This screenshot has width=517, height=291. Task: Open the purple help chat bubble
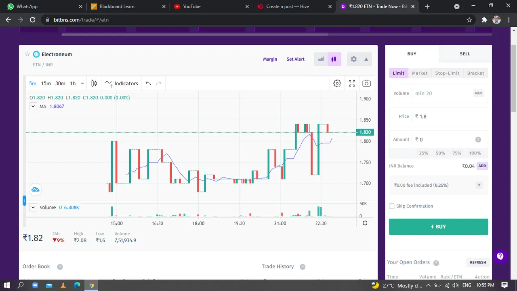[500, 256]
